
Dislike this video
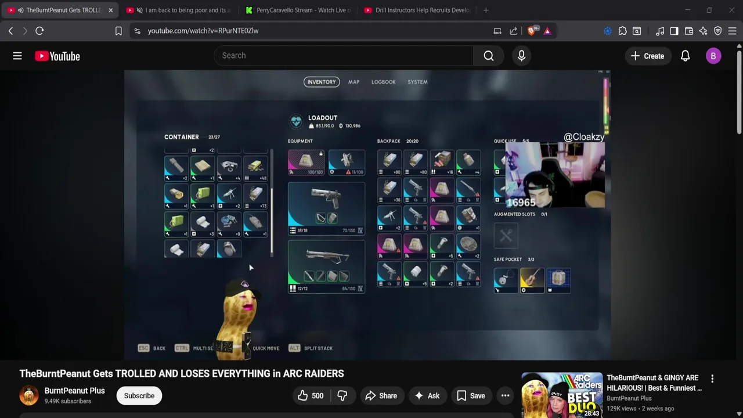pyautogui.click(x=342, y=396)
